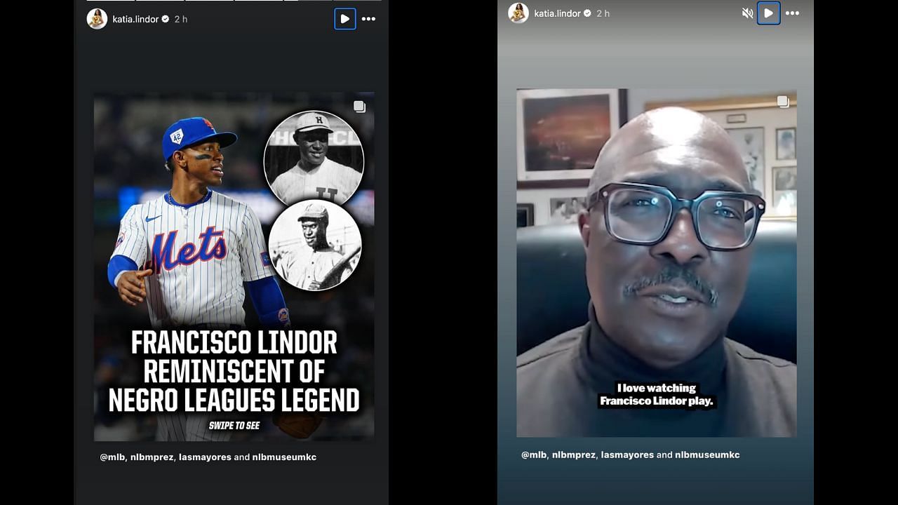This screenshot has width=898, height=505.
Task: Open katia.lindor avatar in the left story
Action: pyautogui.click(x=97, y=19)
